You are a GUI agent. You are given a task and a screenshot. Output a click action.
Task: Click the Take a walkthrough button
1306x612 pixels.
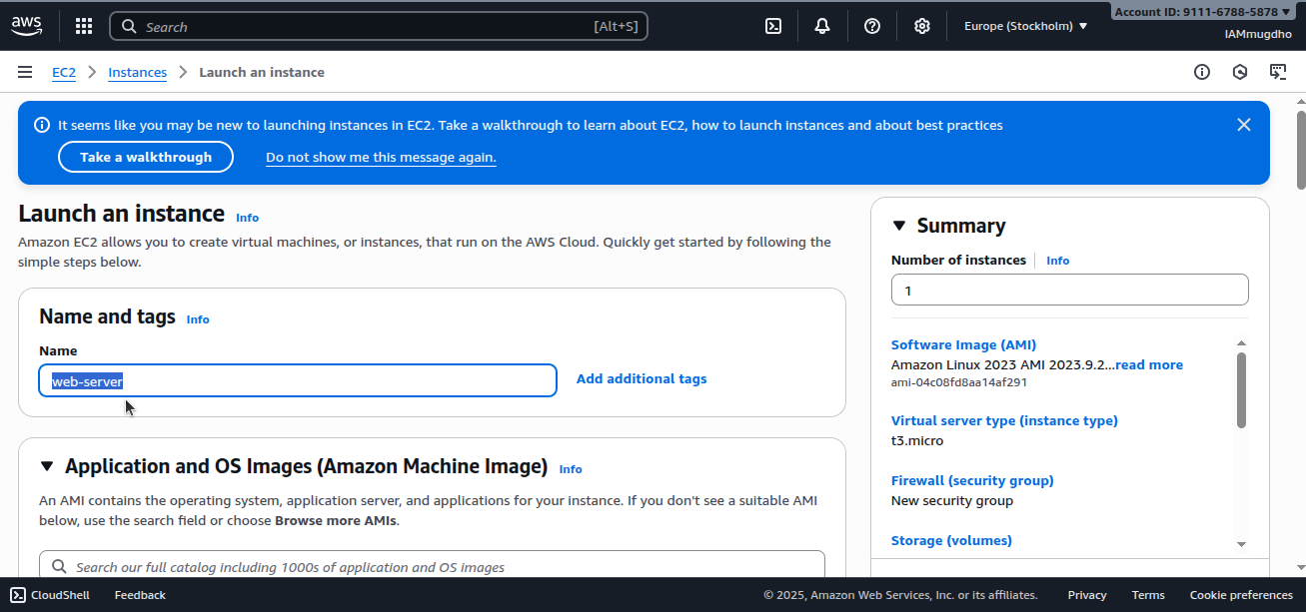point(146,157)
